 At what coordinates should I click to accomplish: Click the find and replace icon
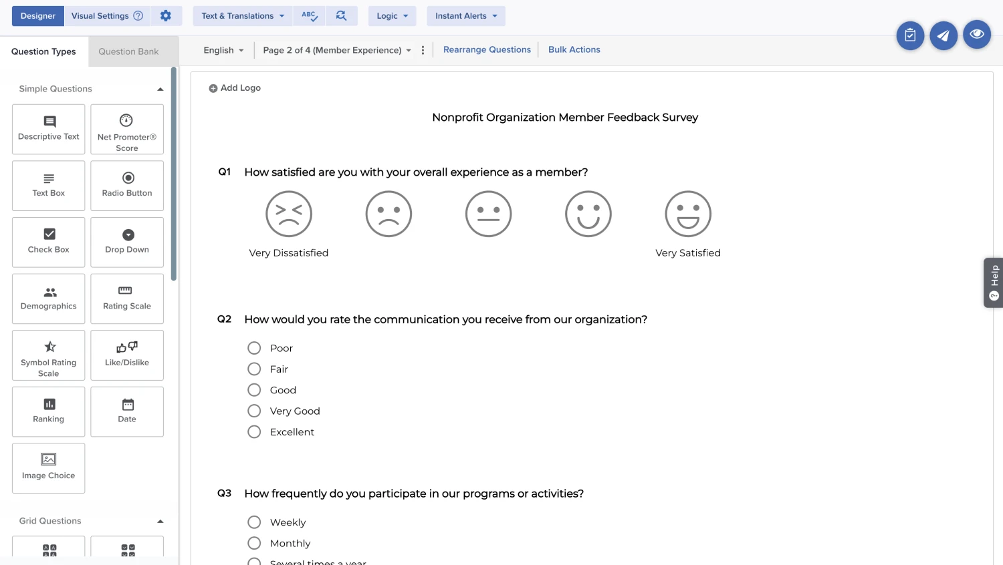coord(341,16)
